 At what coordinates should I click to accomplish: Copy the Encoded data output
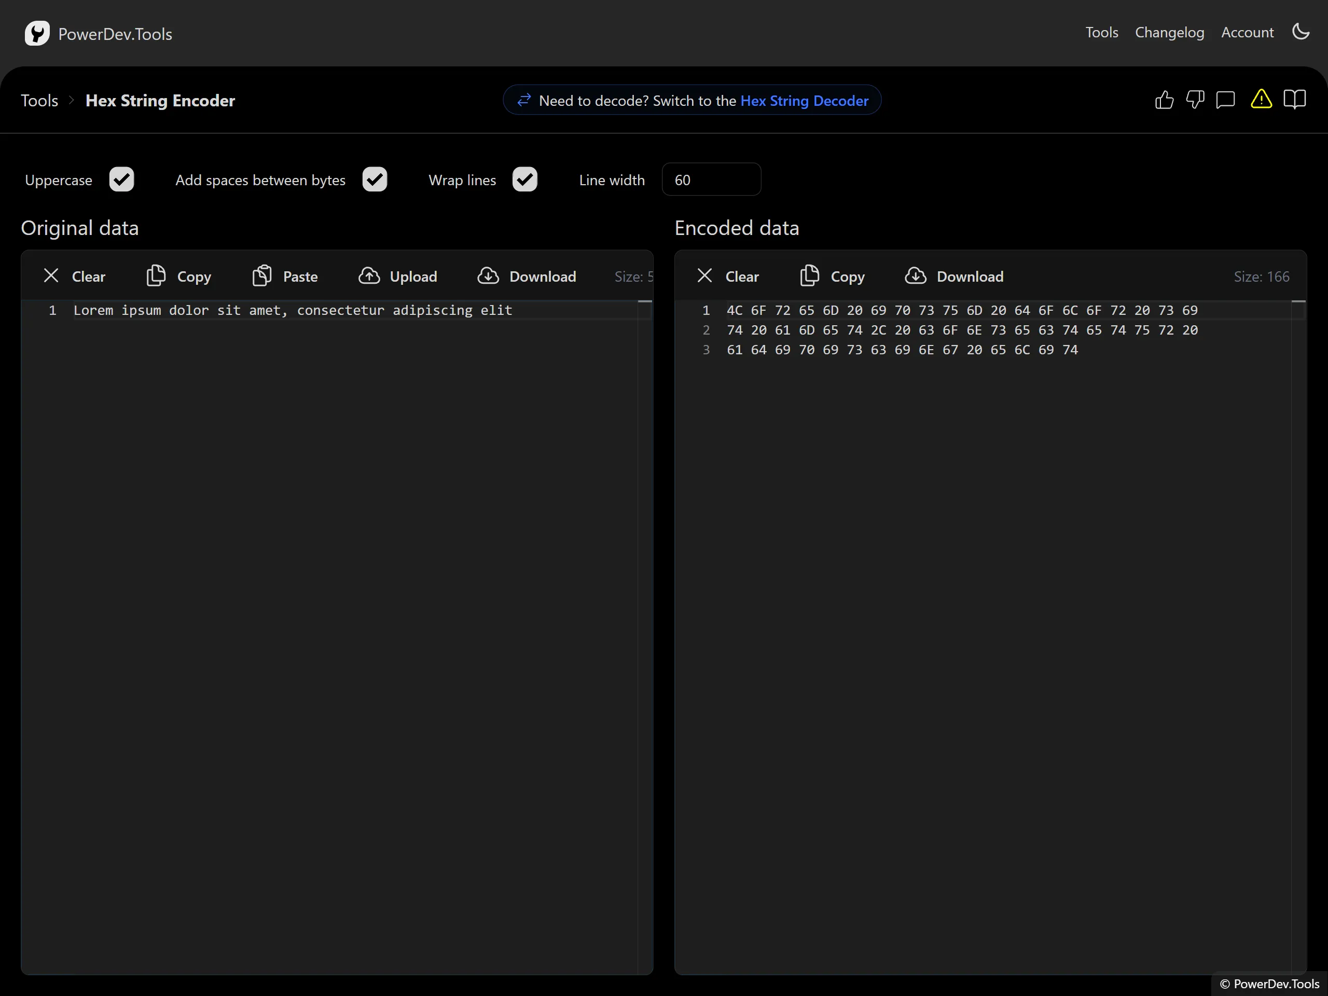click(833, 276)
